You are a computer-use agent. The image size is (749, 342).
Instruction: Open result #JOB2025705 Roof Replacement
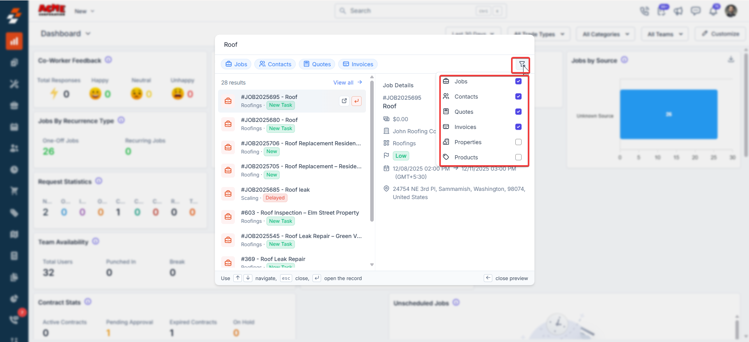292,171
